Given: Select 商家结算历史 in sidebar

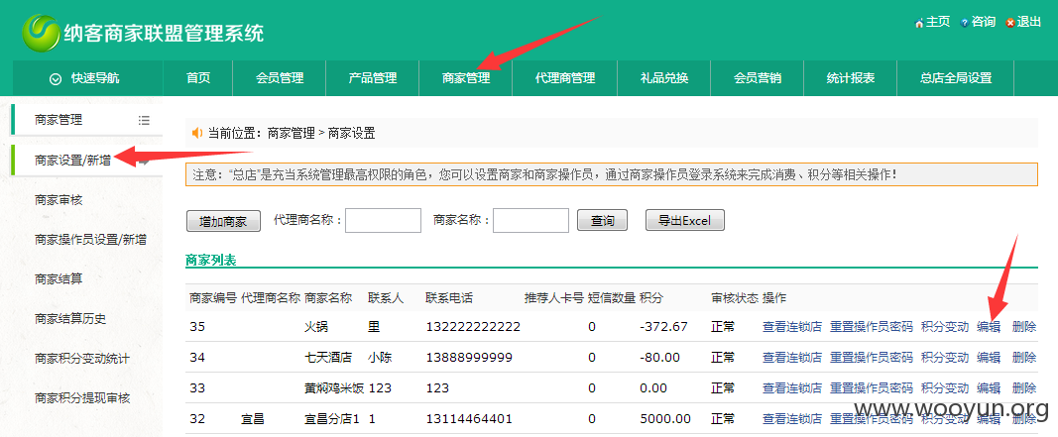Looking at the screenshot, I should (70, 318).
